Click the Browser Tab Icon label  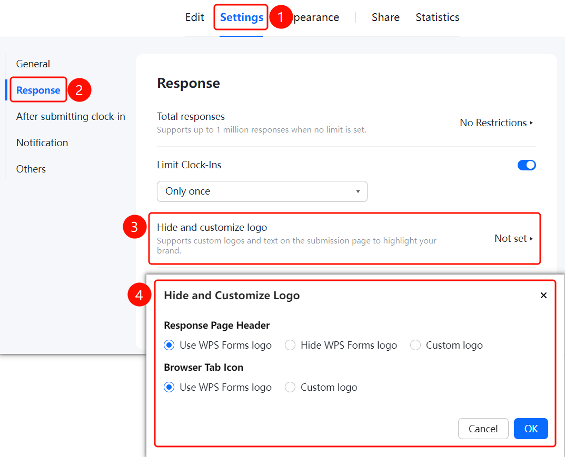[x=204, y=368]
